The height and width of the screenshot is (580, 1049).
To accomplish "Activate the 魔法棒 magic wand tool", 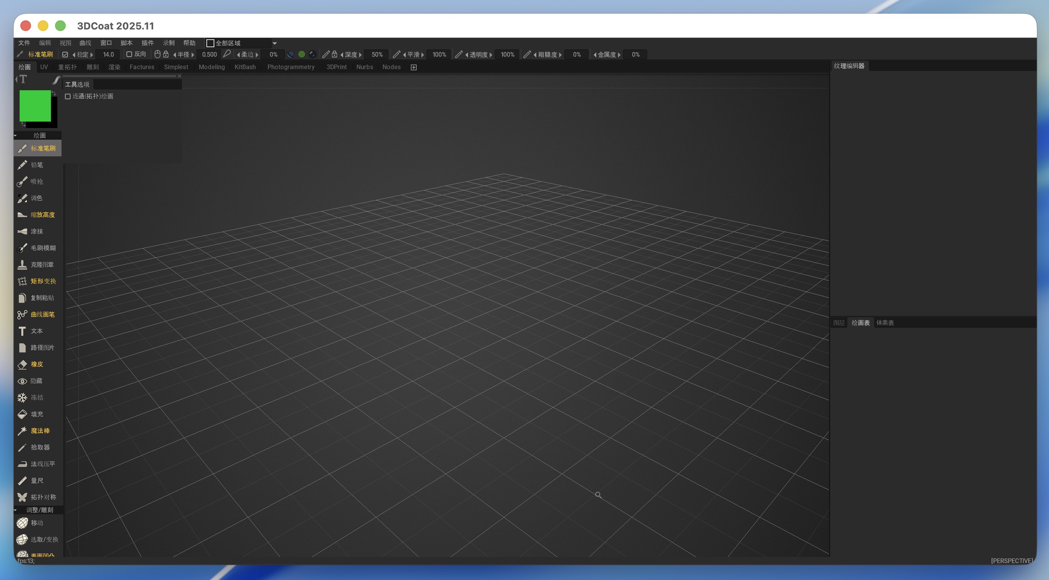I will [40, 431].
